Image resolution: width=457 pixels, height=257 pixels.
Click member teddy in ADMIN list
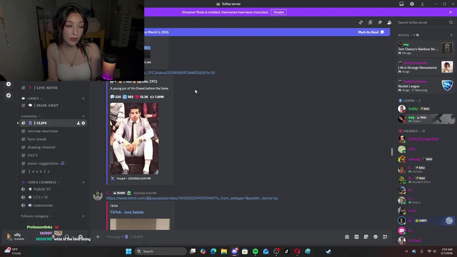(425, 109)
